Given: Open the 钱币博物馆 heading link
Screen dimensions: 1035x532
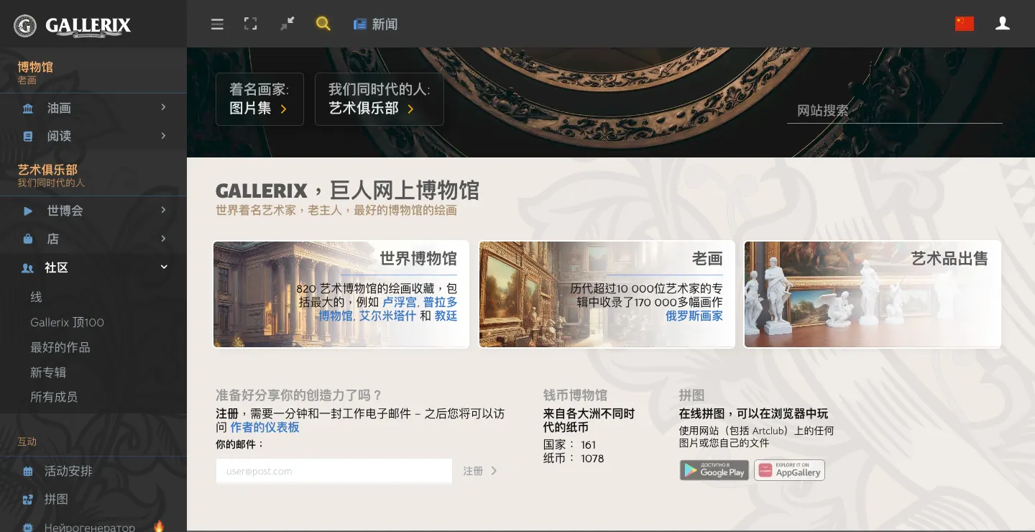Looking at the screenshot, I should (x=575, y=395).
